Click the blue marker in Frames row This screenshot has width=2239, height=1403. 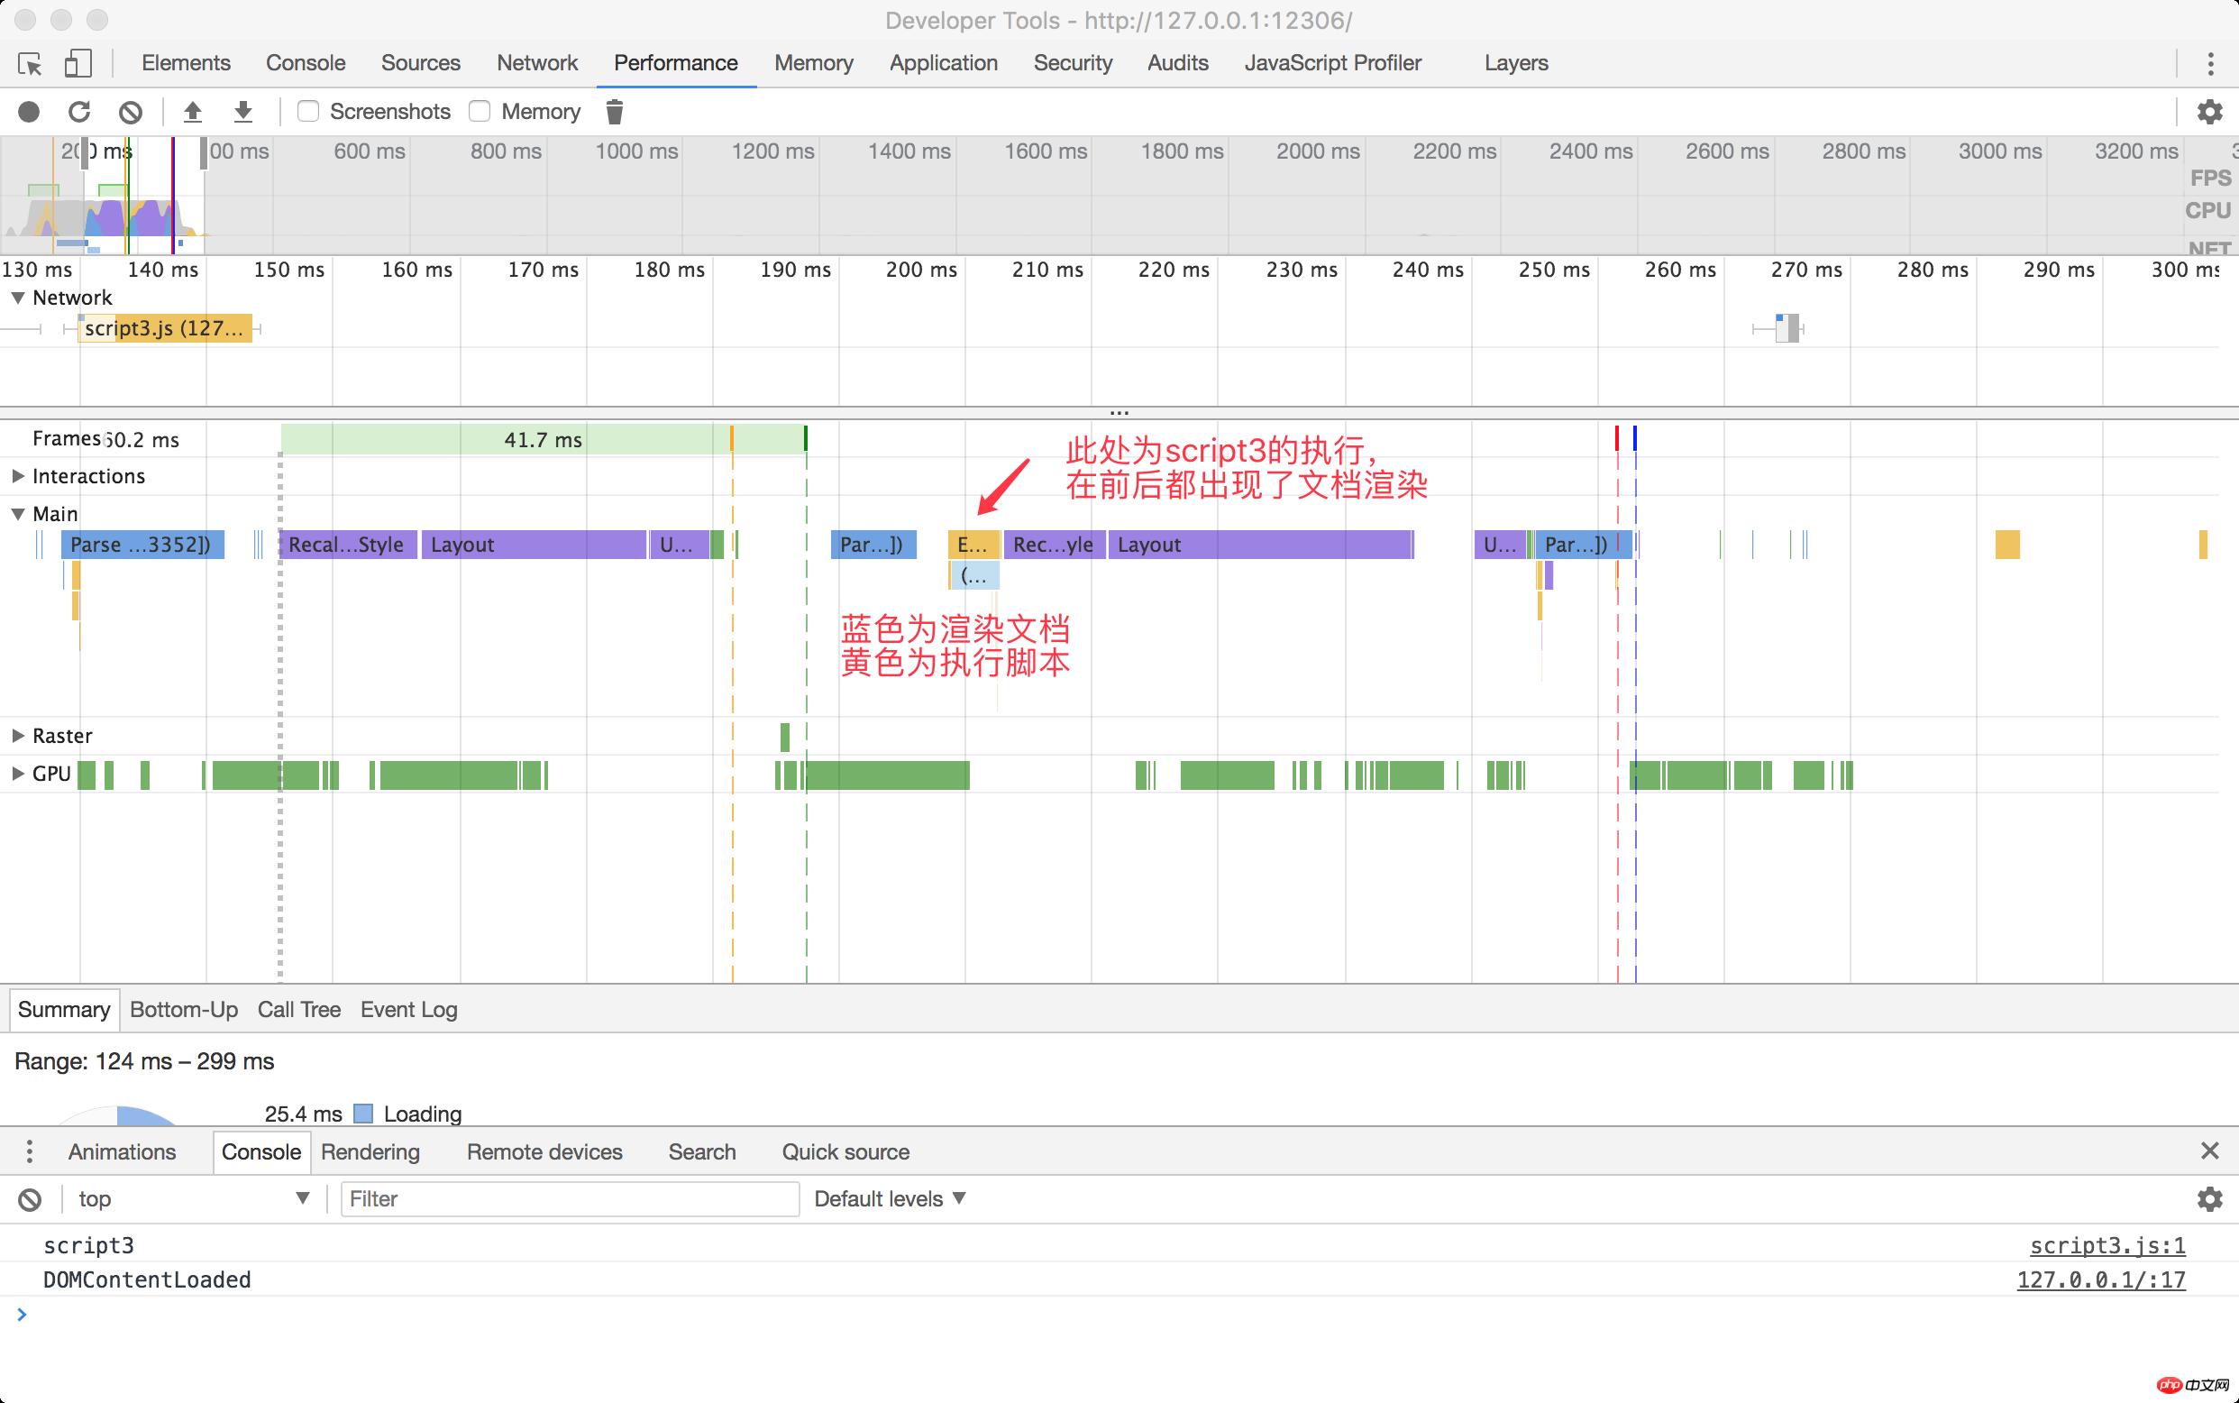[x=1635, y=438]
